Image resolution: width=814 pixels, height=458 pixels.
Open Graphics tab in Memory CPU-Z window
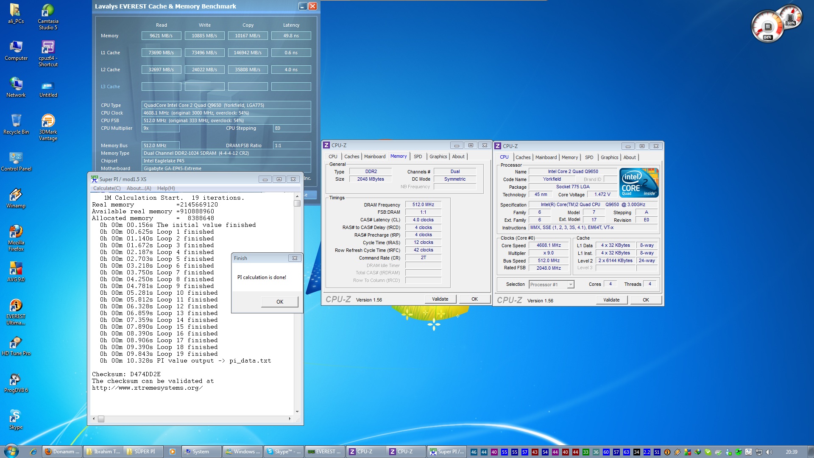[x=438, y=156]
